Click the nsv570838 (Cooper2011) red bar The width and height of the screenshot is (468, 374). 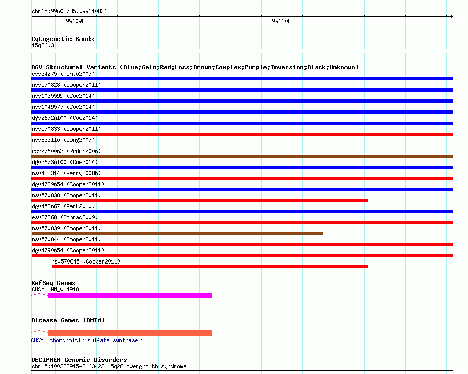point(199,200)
